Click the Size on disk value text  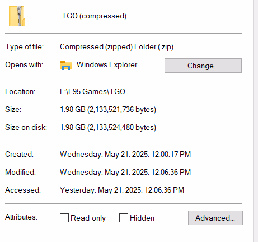pyautogui.click(x=108, y=127)
